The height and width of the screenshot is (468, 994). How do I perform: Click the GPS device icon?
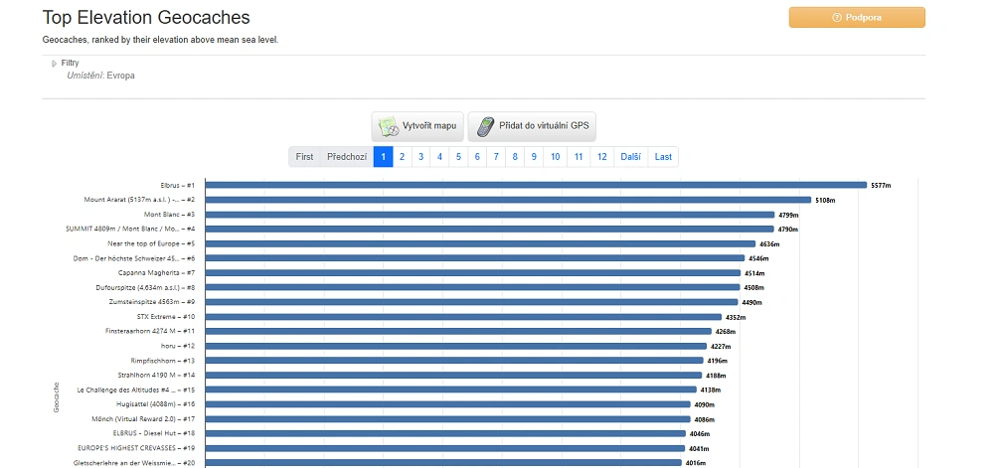[483, 127]
